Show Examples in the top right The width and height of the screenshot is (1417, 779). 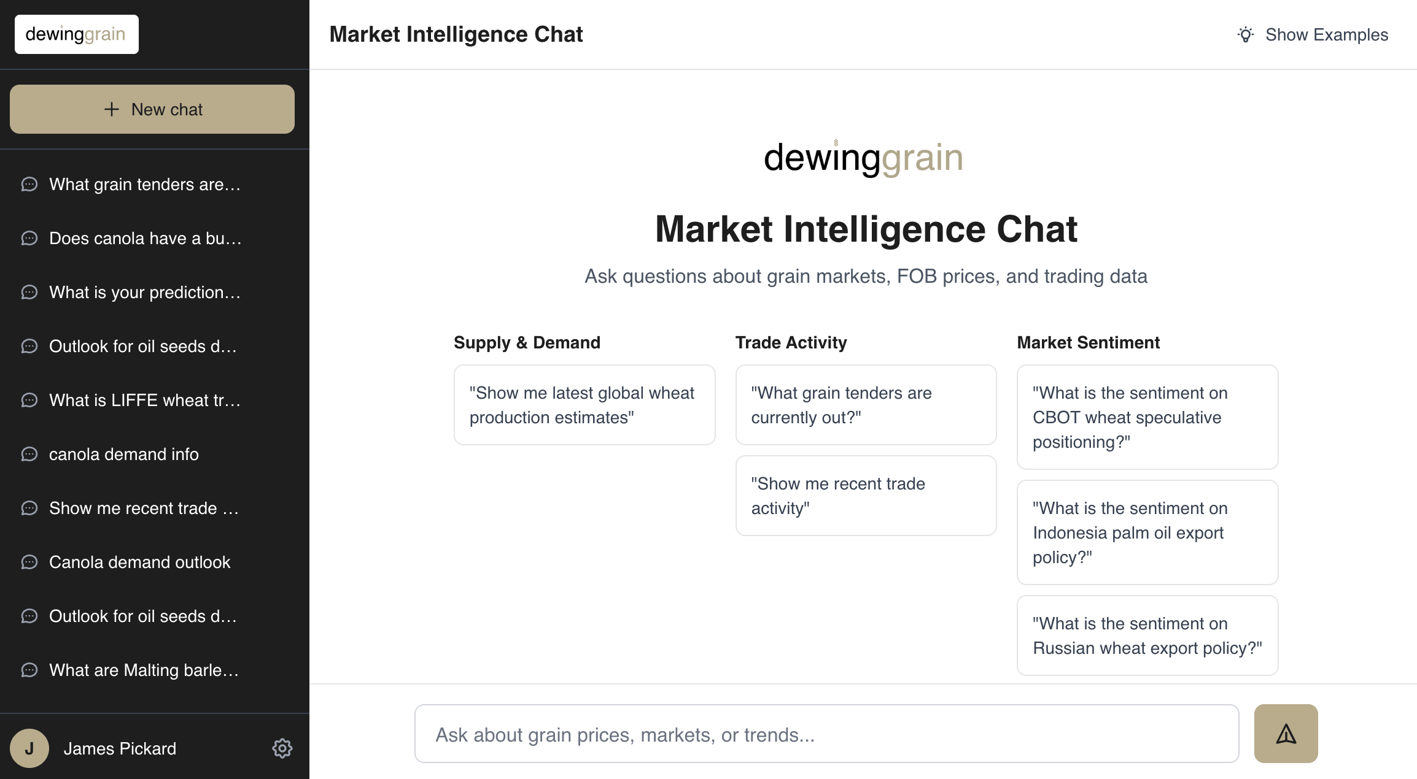[x=1326, y=35]
